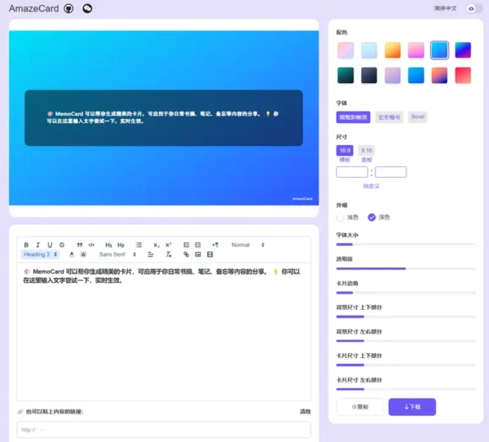Pick the orange gradient swatch
This screenshot has height=442, width=489.
tap(393, 50)
